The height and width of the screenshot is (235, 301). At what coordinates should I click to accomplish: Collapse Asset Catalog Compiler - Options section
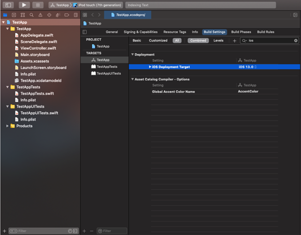tap(132, 79)
